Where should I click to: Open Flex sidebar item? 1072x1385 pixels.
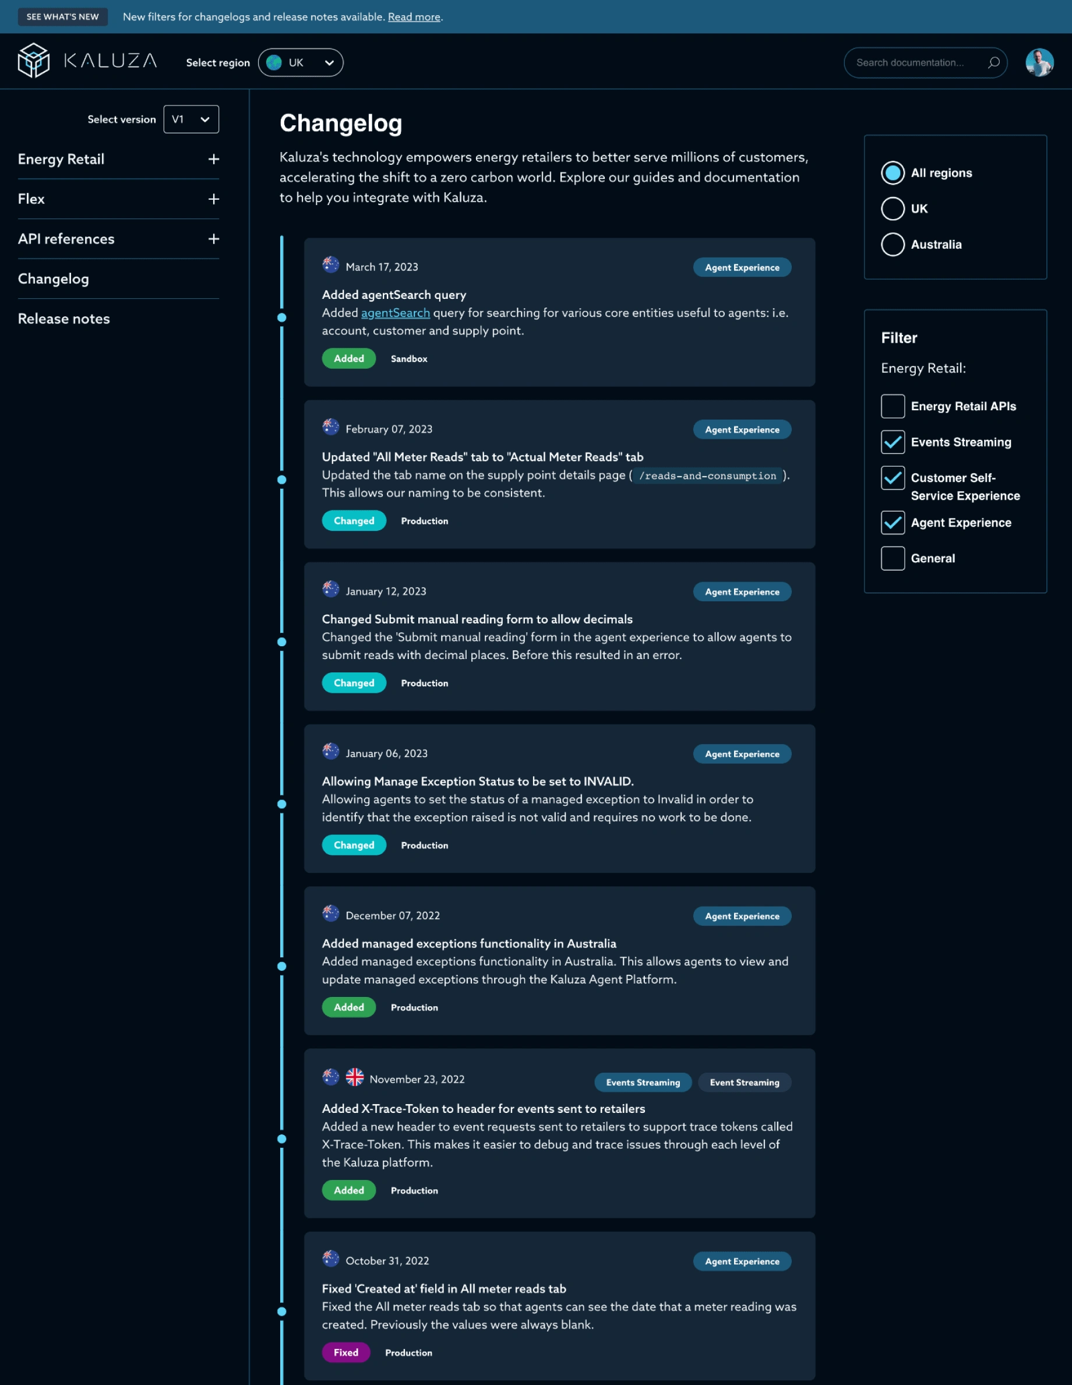tap(31, 199)
